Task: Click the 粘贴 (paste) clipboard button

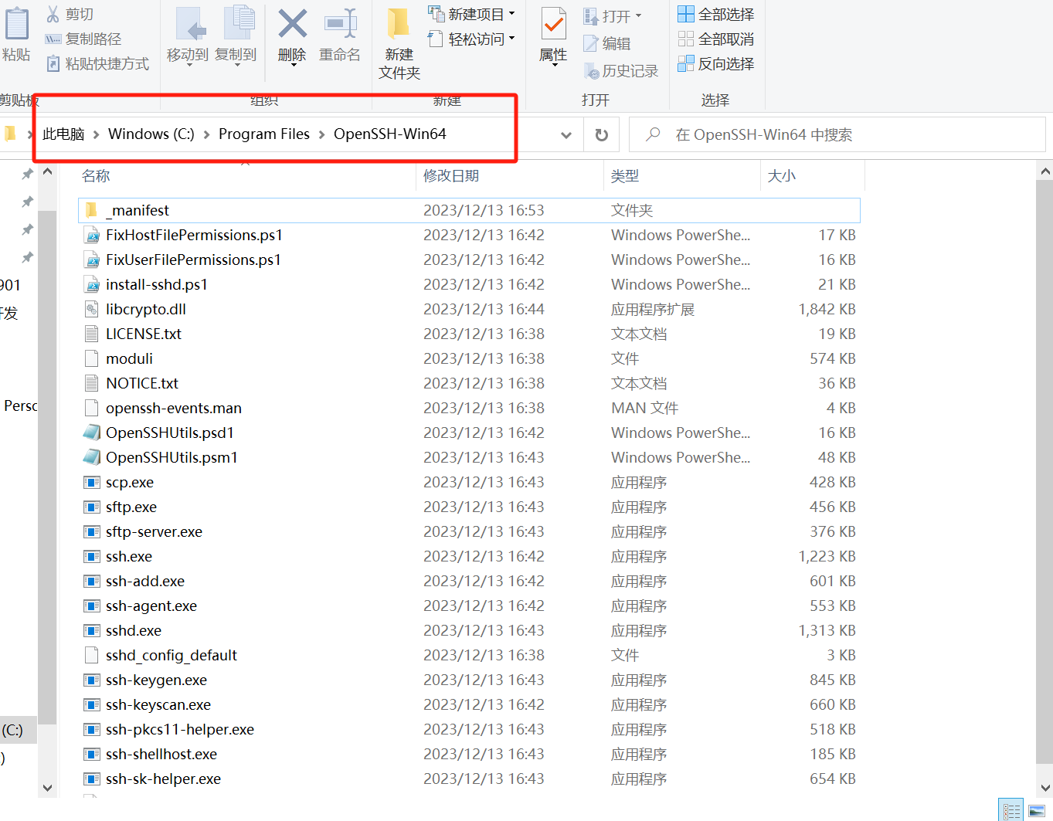Action: [x=16, y=34]
